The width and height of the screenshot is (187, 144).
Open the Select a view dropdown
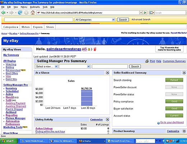coord(47,67)
